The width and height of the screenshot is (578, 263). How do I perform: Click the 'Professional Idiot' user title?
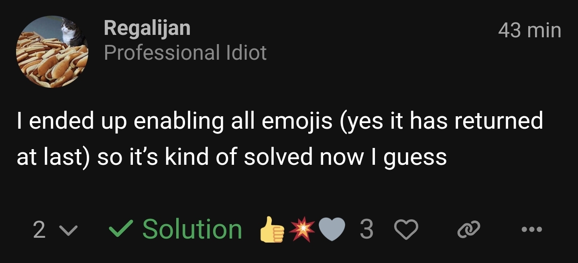coord(185,53)
